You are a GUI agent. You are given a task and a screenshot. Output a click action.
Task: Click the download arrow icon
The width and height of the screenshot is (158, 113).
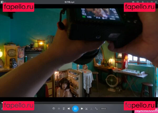91,108
